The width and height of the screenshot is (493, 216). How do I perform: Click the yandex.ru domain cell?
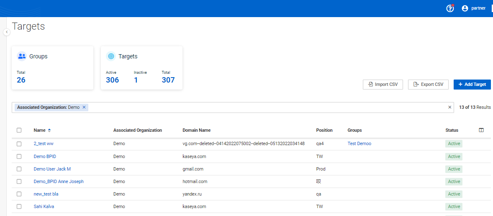[x=192, y=194]
